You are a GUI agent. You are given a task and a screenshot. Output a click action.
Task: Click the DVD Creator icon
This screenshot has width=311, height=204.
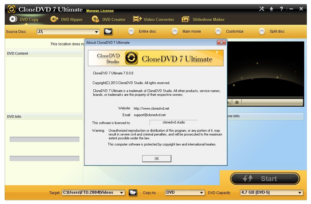pos(95,19)
